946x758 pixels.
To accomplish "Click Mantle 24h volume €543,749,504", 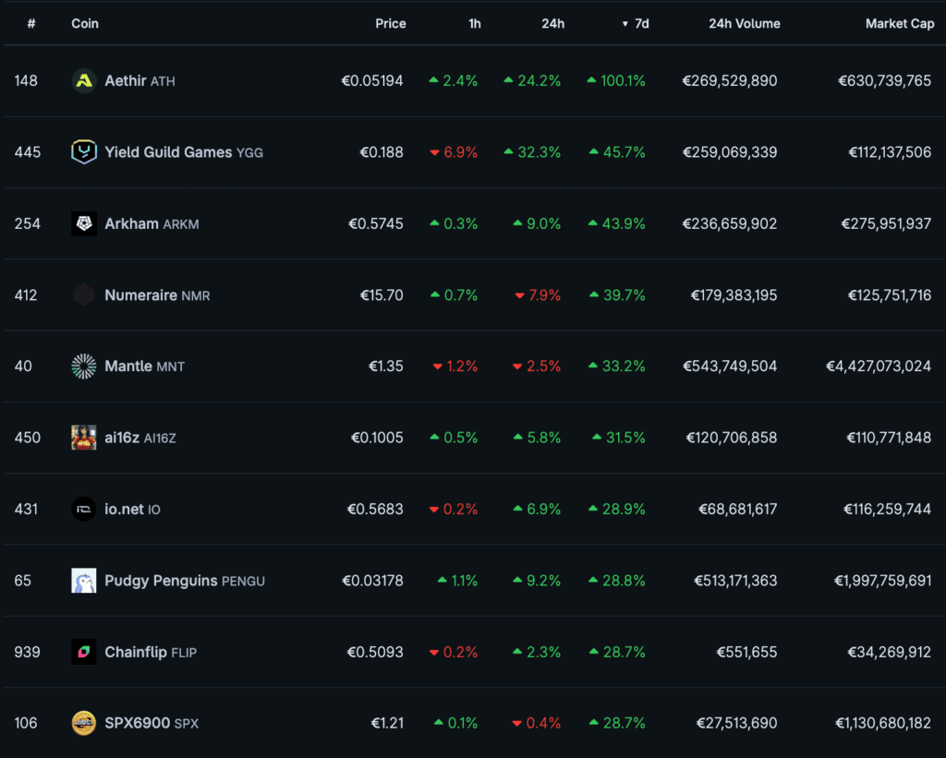I will coord(730,366).
